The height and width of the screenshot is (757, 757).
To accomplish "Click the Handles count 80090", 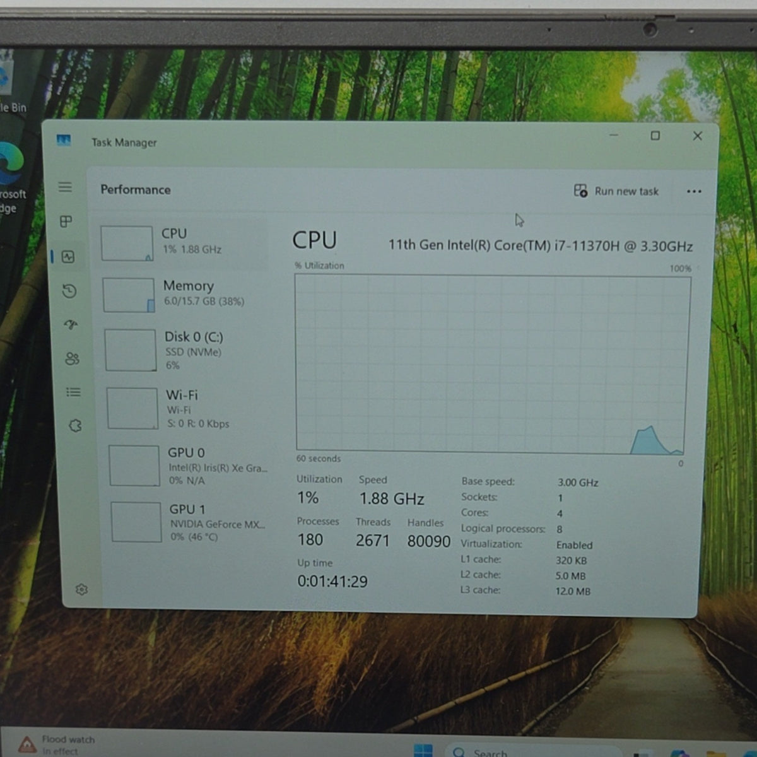I will pos(429,541).
